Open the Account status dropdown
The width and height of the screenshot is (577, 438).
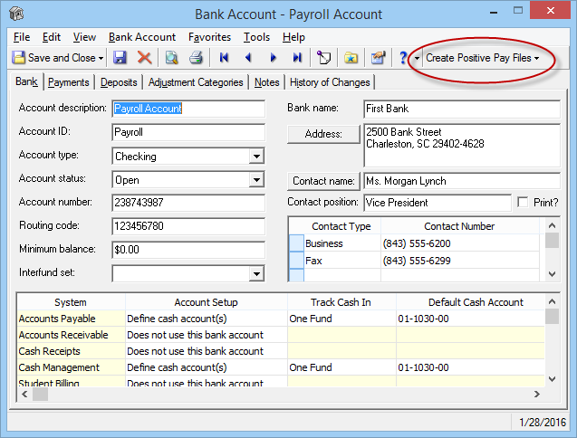tap(256, 180)
